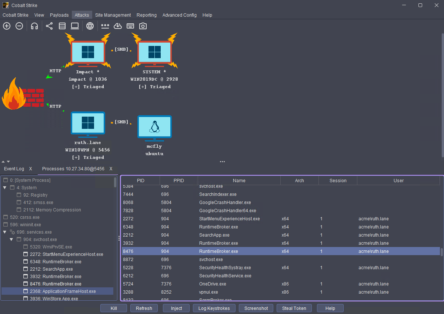Screen dimensions: 444x314
Task: Open downloads with the cloud icon
Action: 117,26
